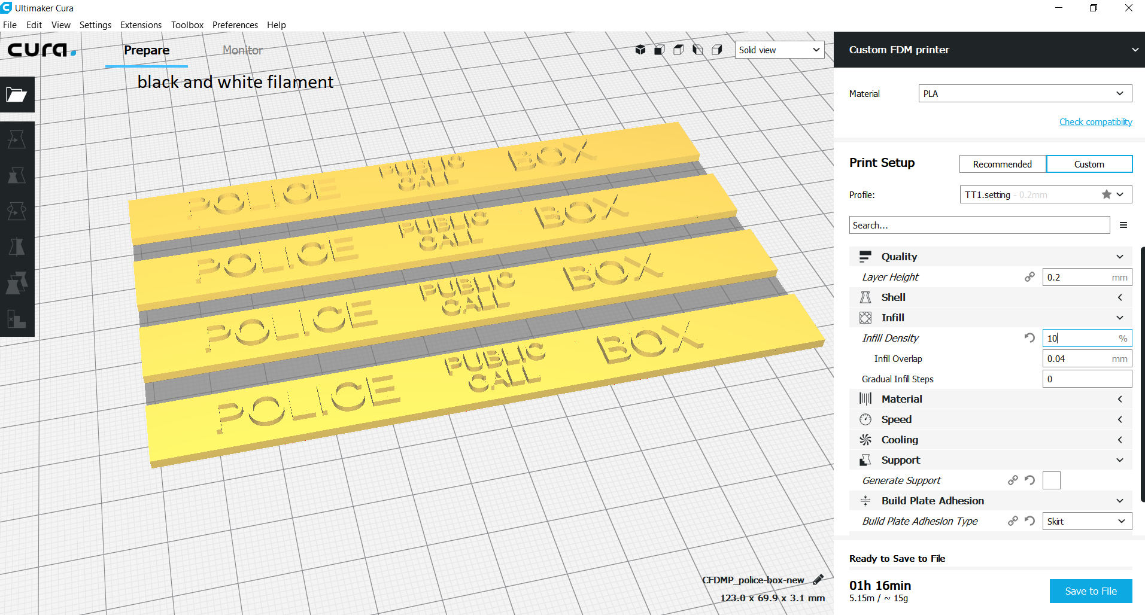This screenshot has height=615, width=1145.
Task: Click the Gradual Infill Steps field
Action: pos(1087,379)
